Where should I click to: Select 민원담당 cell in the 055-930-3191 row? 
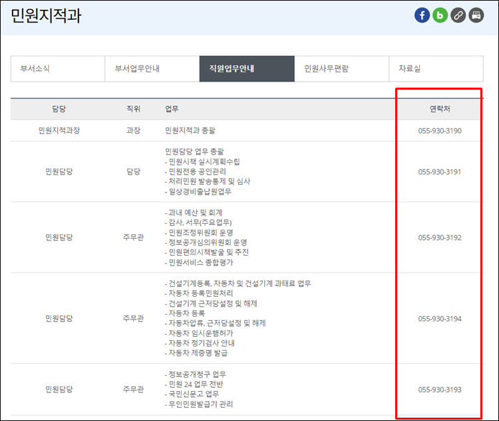point(59,172)
